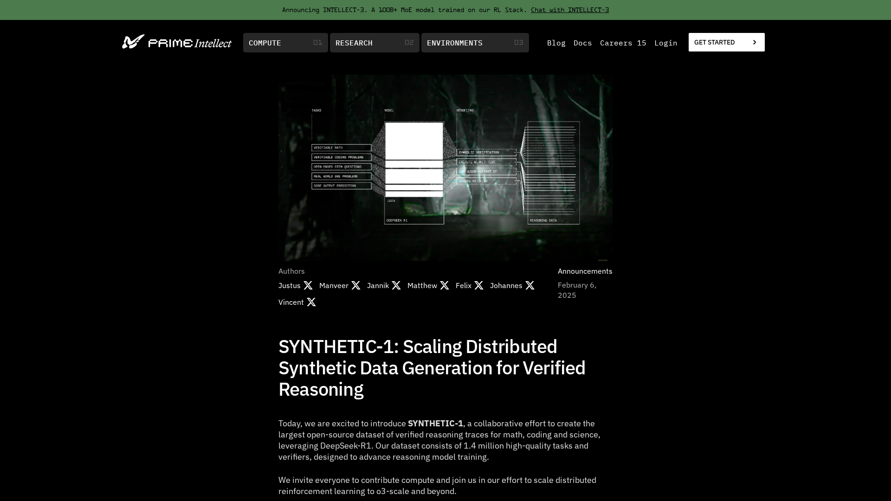Open Jannik's X profile icon
891x501 pixels.
click(396, 285)
